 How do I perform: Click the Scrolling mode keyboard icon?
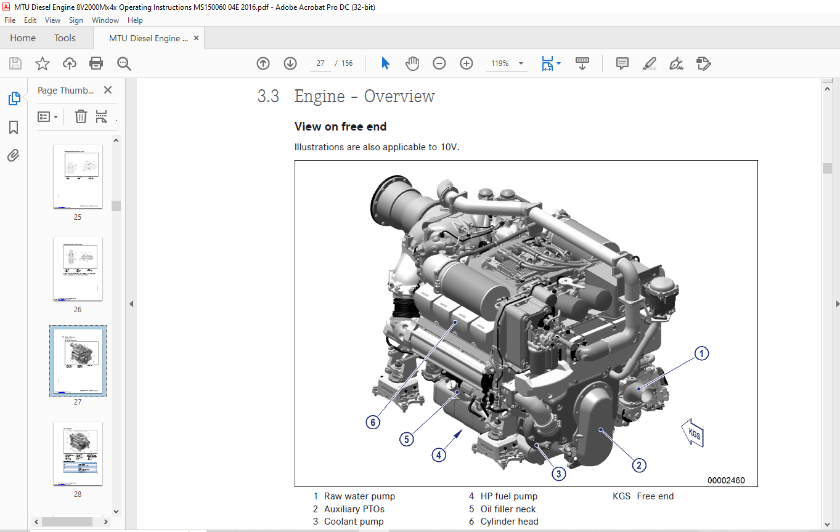tap(582, 63)
